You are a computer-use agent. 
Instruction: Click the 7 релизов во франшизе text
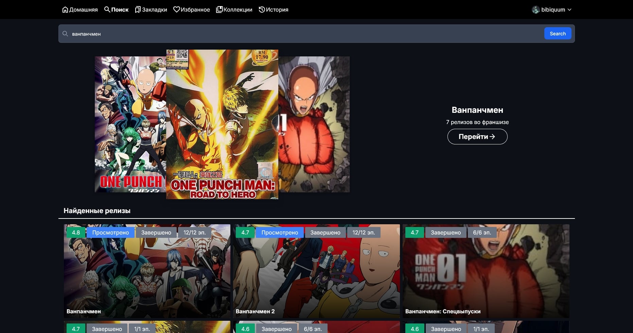pyautogui.click(x=477, y=122)
